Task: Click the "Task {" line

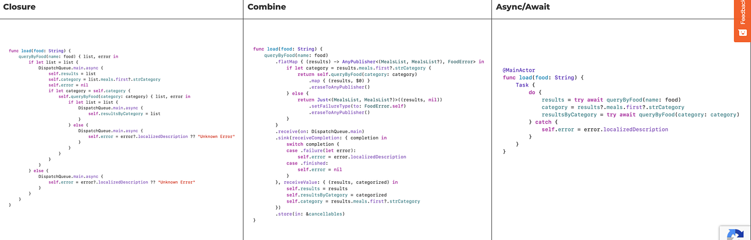Action: 525,85
